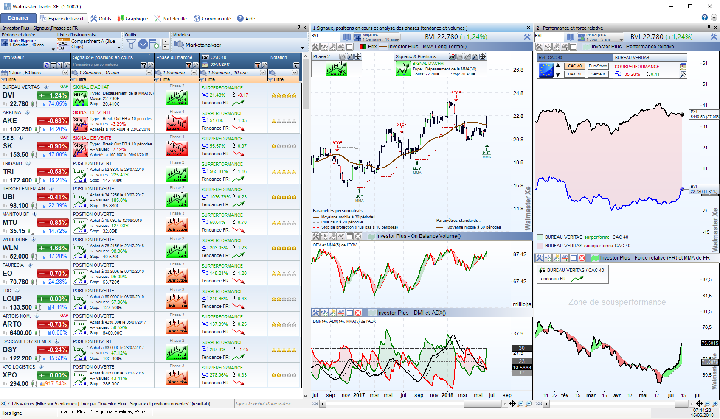The height and width of the screenshot is (419, 720).
Task: Toggle white square box in On Balance Volume toolbar
Action: 350,236
